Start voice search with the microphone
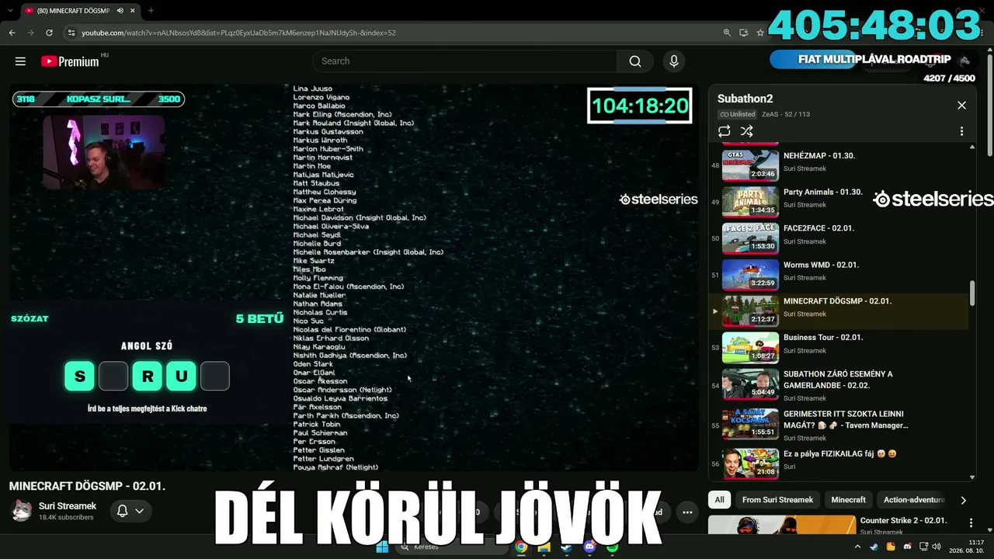 tap(673, 61)
